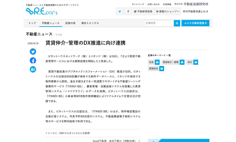
Task: Click mail icon beside 住宅 keyword
Action: [157, 62]
